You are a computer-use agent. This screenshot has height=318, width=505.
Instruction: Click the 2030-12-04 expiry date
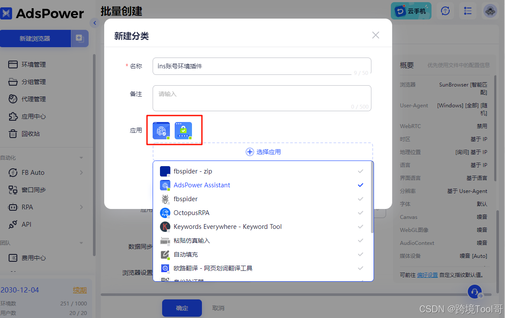[19, 290]
